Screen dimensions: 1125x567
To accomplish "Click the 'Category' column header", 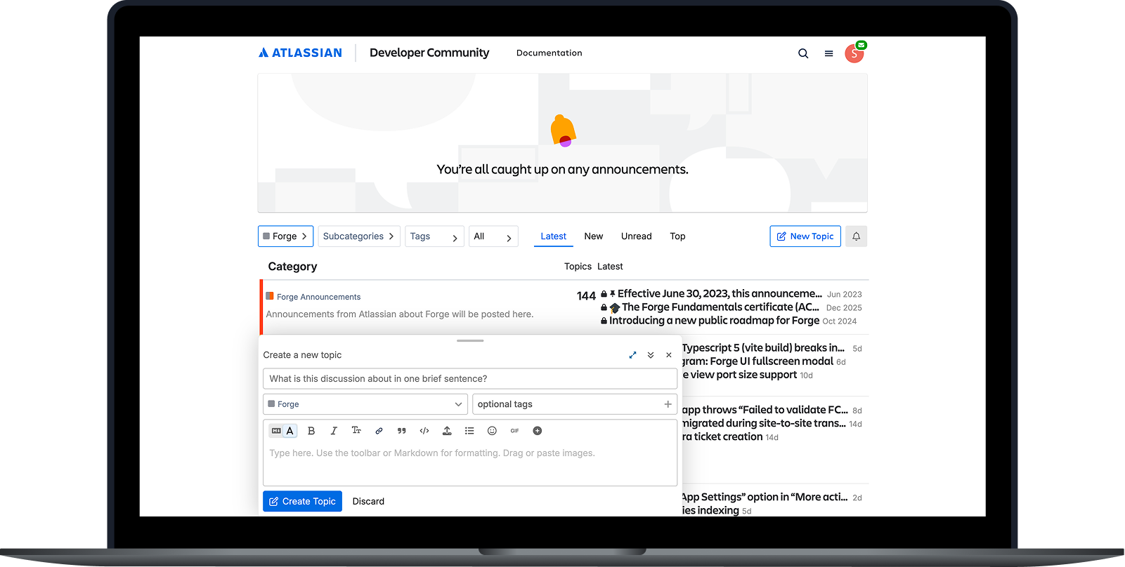I will (292, 267).
